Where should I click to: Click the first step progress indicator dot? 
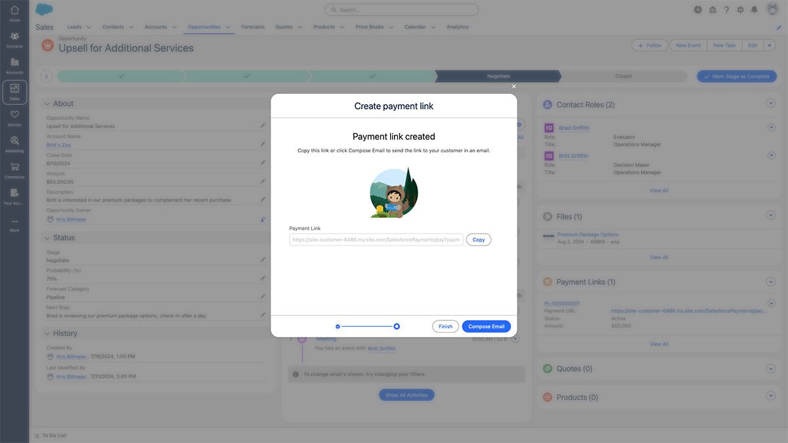[x=338, y=326]
